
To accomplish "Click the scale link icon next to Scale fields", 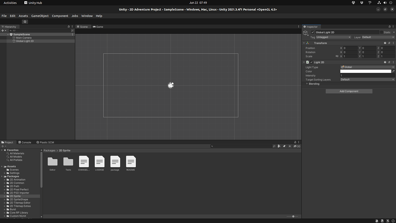I will click(x=337, y=56).
